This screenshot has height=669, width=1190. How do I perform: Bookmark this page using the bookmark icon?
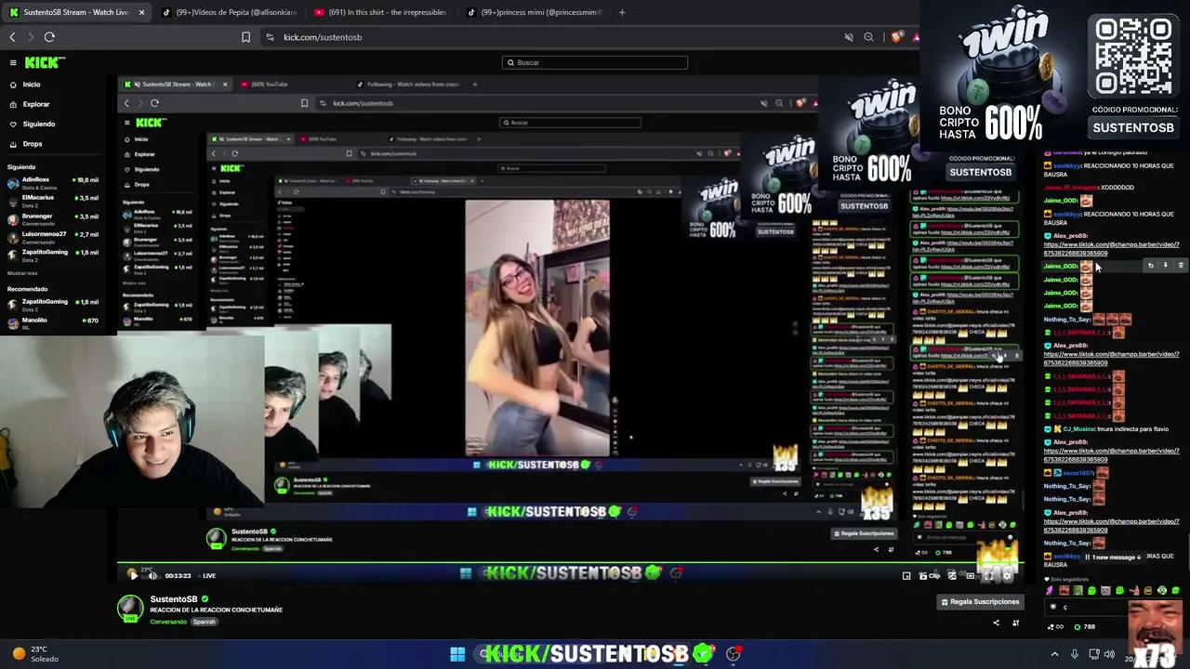point(245,37)
